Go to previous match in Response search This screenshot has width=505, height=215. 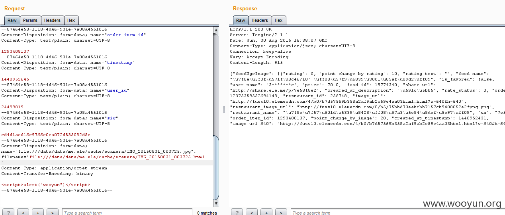pyautogui.click(x=252, y=212)
